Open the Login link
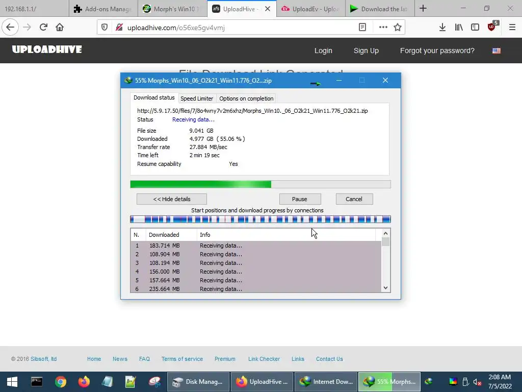The height and width of the screenshot is (392, 522). [323, 51]
